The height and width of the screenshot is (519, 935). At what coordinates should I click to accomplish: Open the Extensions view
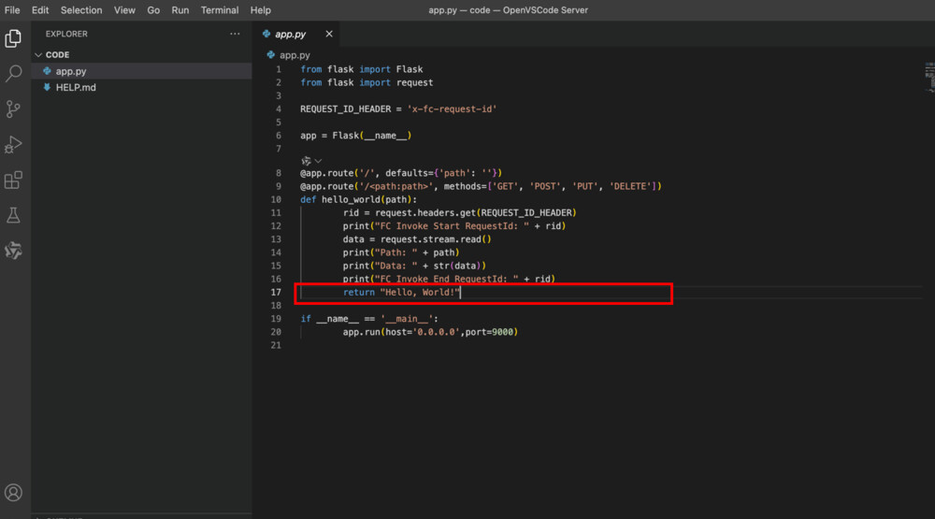click(13, 180)
